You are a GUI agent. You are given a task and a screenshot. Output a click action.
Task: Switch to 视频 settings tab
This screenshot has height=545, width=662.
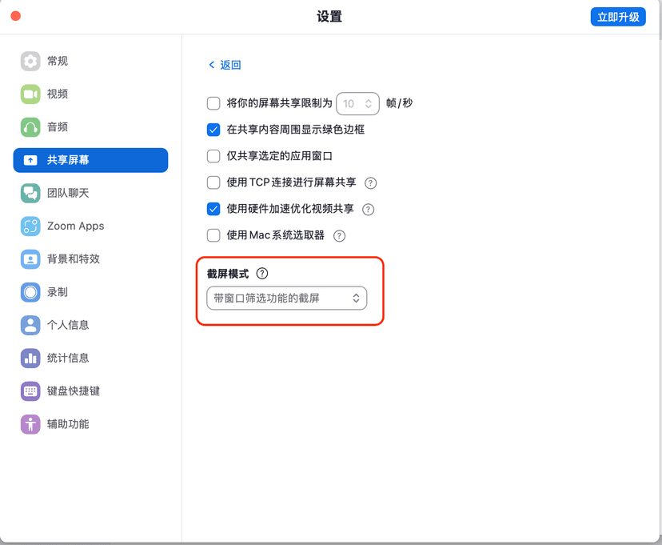click(x=58, y=94)
